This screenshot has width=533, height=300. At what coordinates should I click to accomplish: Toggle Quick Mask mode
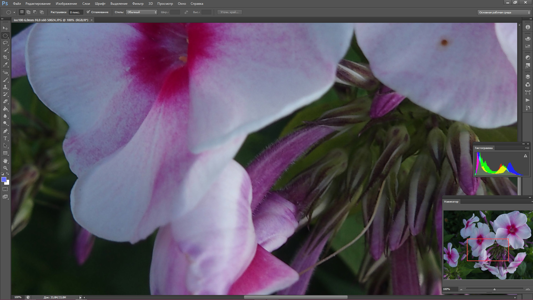point(5,189)
